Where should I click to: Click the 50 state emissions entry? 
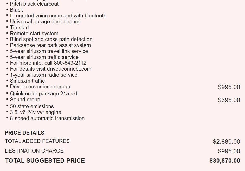point(32,106)
